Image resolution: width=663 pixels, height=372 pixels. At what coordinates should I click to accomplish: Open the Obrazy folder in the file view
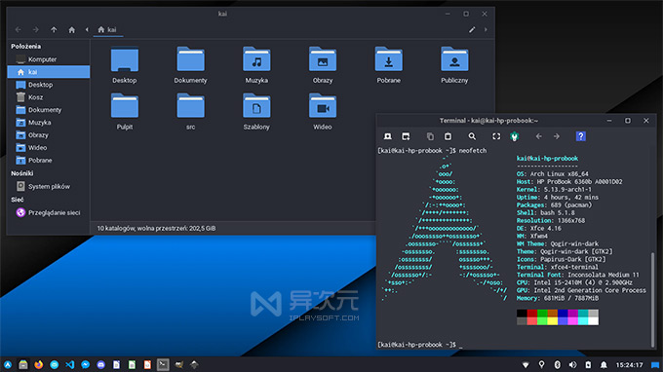(x=323, y=65)
